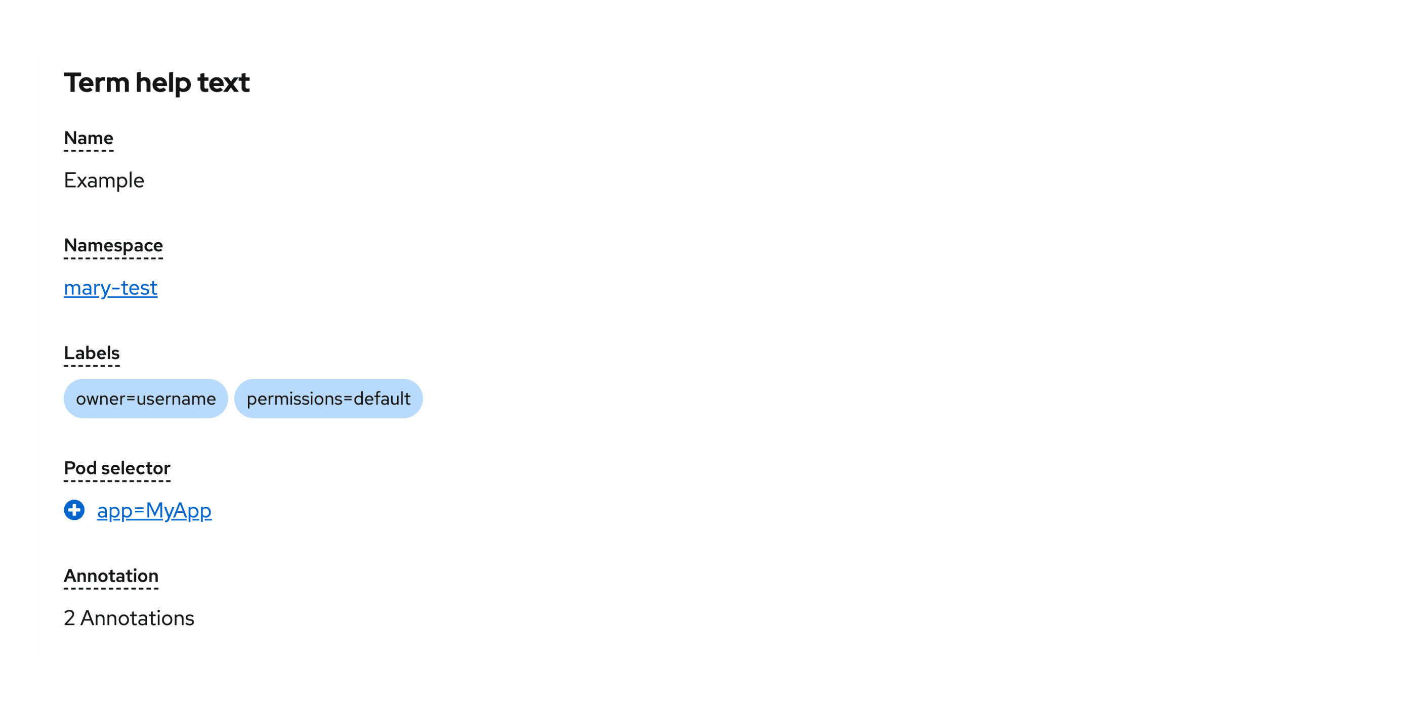Click the 2 Annotations value text
Image resolution: width=1423 pixels, height=708 pixels.
pyautogui.click(x=129, y=618)
